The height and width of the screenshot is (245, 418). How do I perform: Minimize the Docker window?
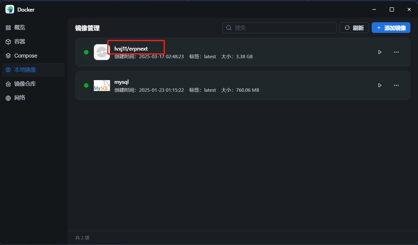tap(374, 9)
